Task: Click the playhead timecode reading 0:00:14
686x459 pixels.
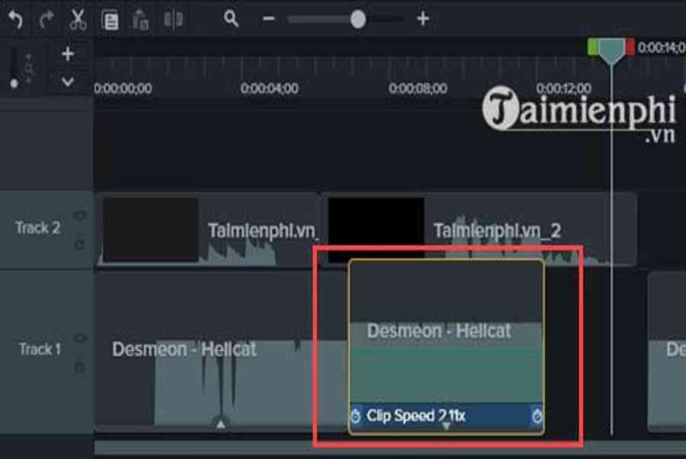Action: pos(662,47)
